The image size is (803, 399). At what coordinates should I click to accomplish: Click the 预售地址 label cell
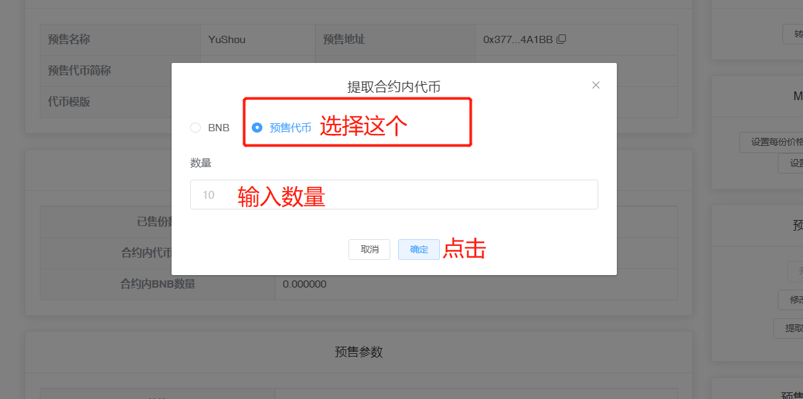point(344,40)
